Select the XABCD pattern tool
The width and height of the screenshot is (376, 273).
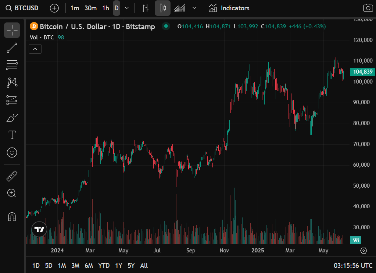point(12,82)
